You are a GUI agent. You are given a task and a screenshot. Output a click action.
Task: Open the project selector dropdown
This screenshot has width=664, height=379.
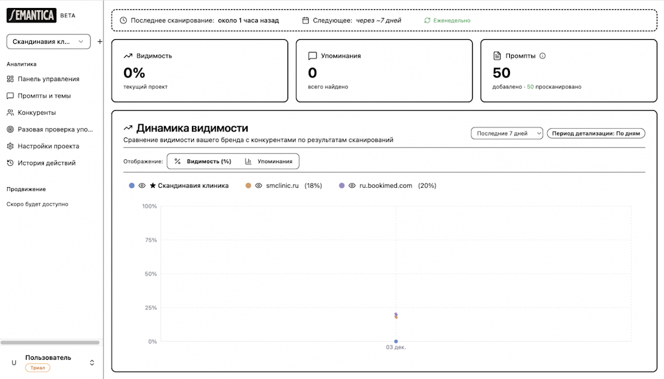(48, 42)
